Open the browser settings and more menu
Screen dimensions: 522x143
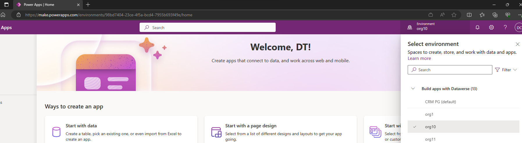pyautogui.click(x=520, y=15)
